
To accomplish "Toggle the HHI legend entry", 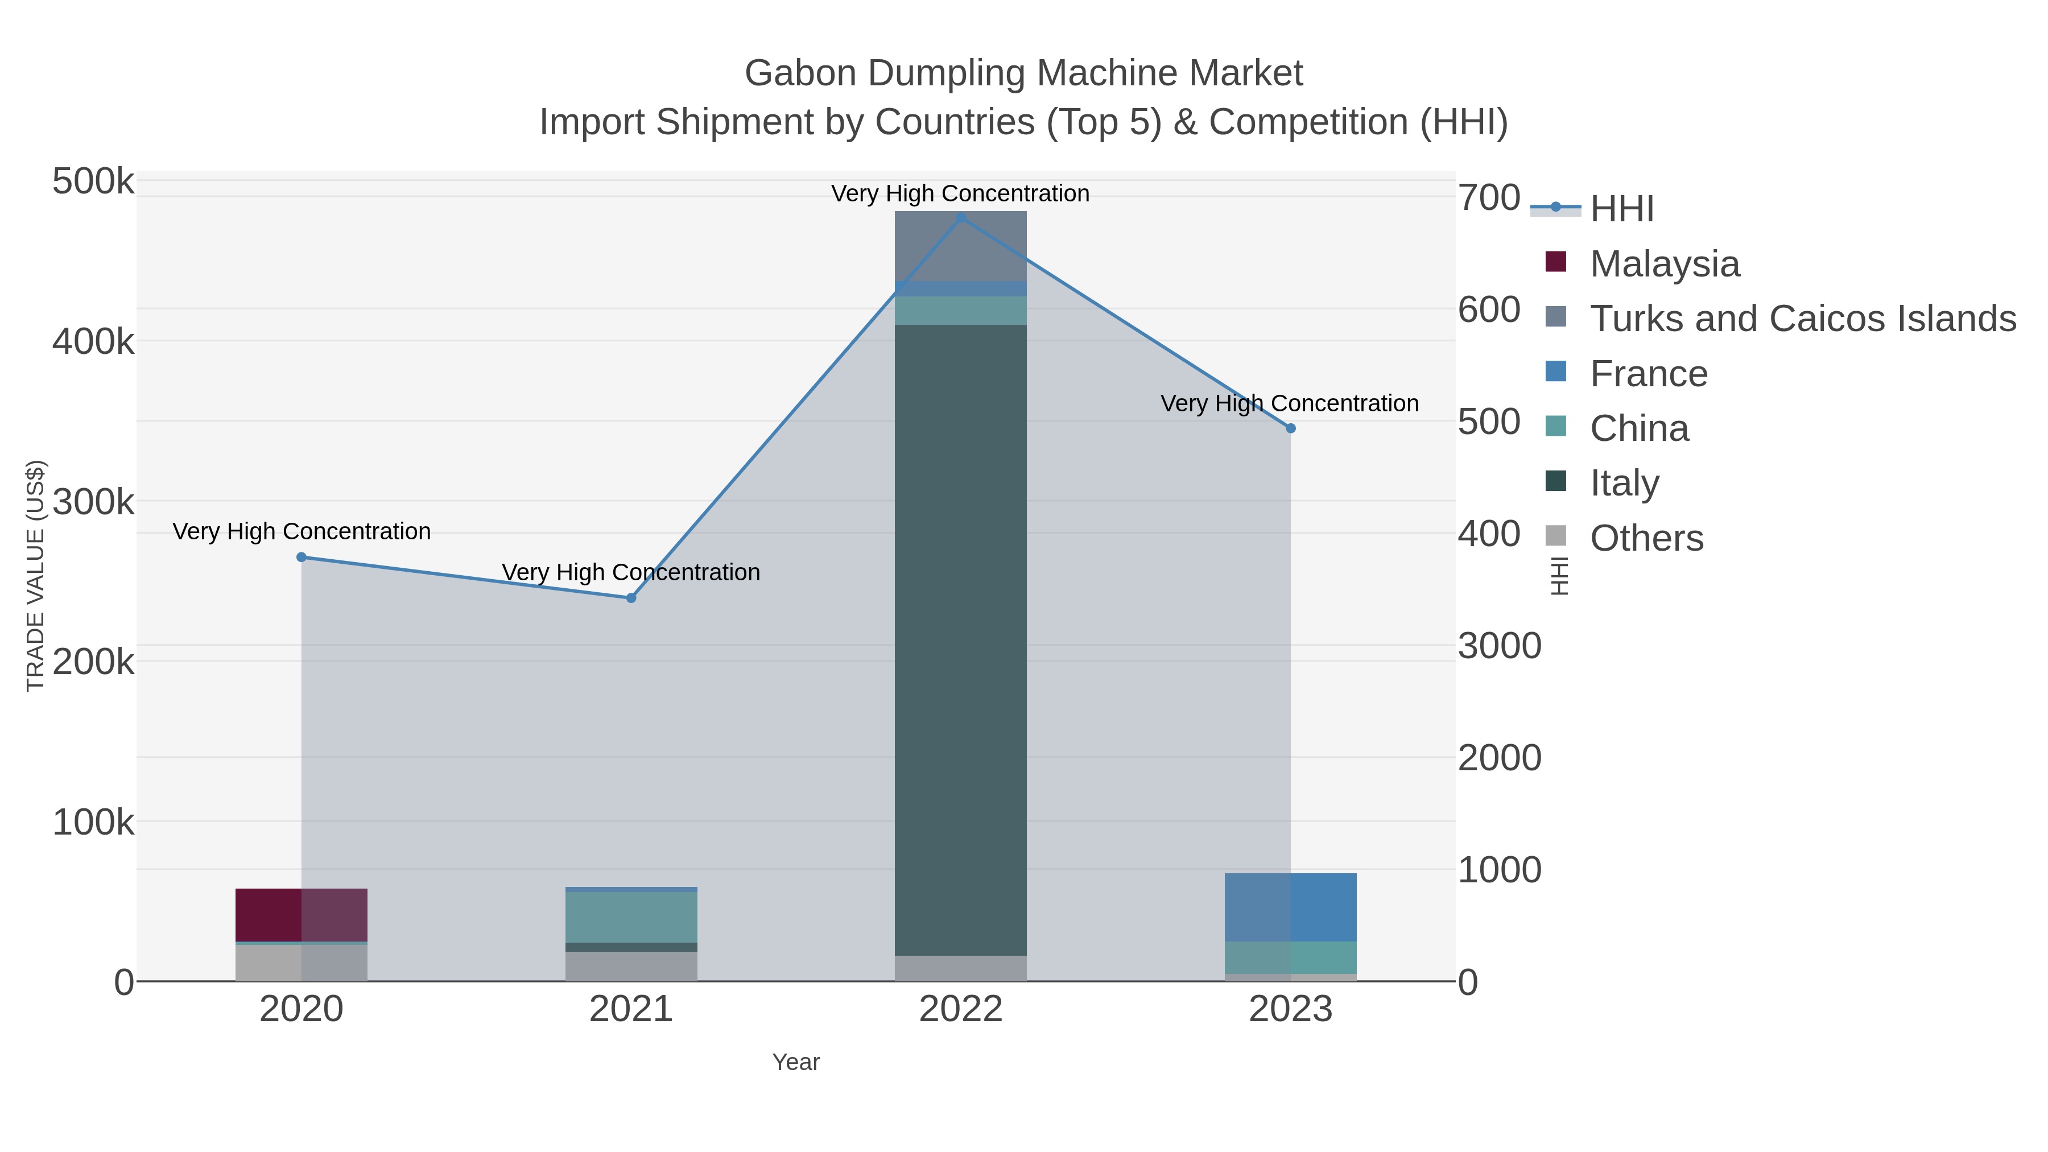I will (x=1592, y=208).
